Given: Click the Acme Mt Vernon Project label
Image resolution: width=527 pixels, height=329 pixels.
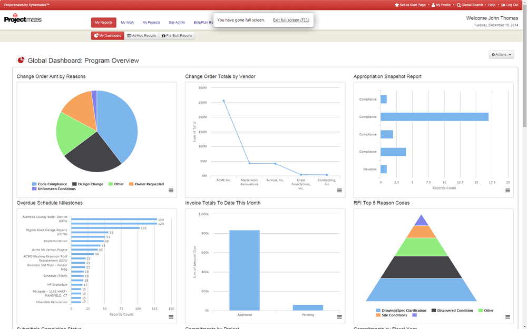Looking at the screenshot, I should [50, 250].
